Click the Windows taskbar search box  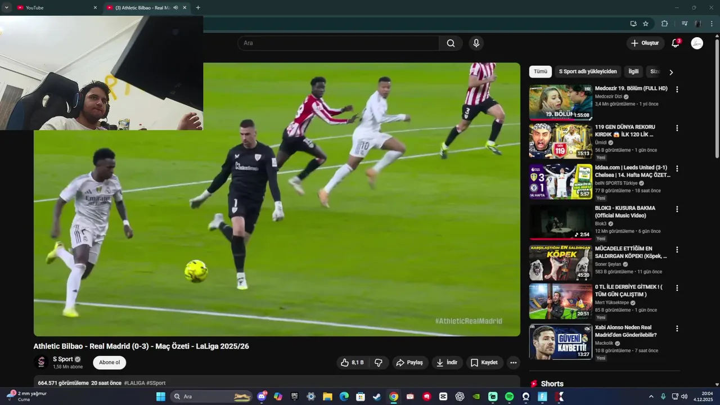pos(211,397)
